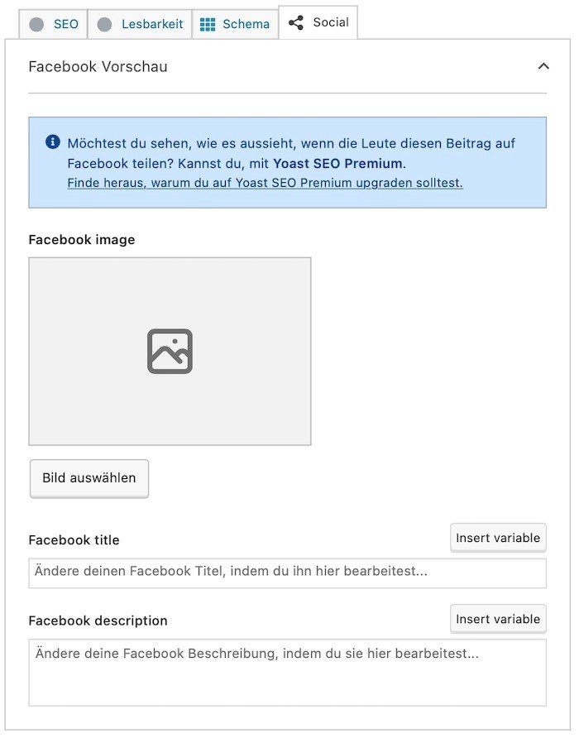The height and width of the screenshot is (738, 579).
Task: Insert variable for Facebook title
Action: click(x=498, y=538)
